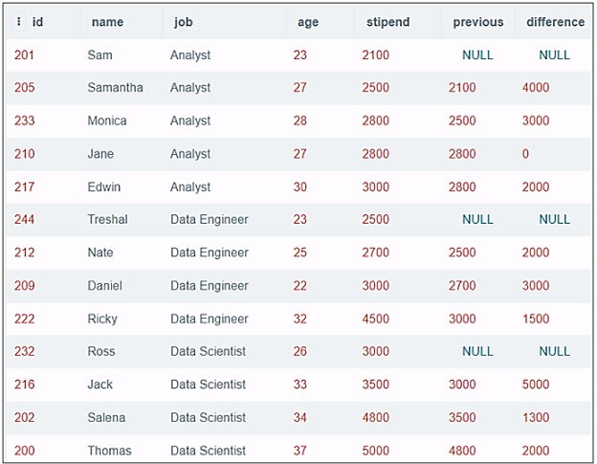Select Jack in the name column

click(99, 385)
